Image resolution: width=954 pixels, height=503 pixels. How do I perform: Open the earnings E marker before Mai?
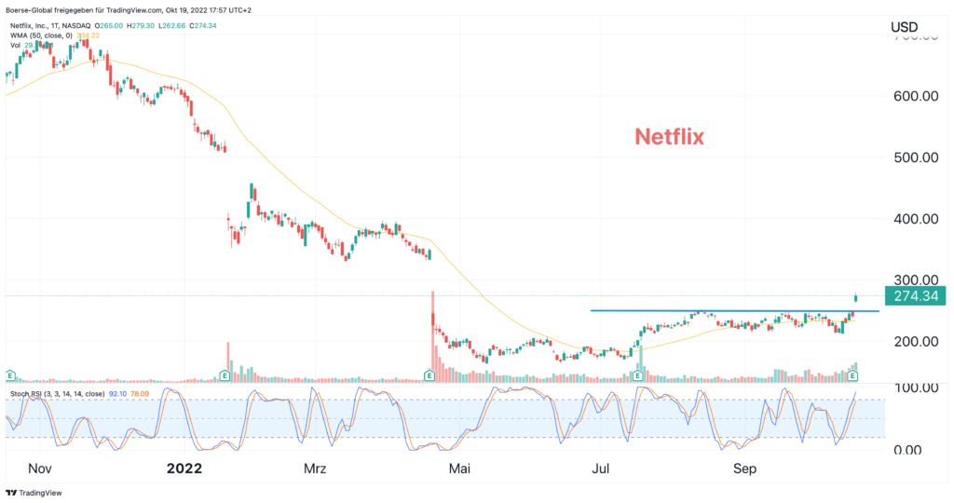pos(429,375)
